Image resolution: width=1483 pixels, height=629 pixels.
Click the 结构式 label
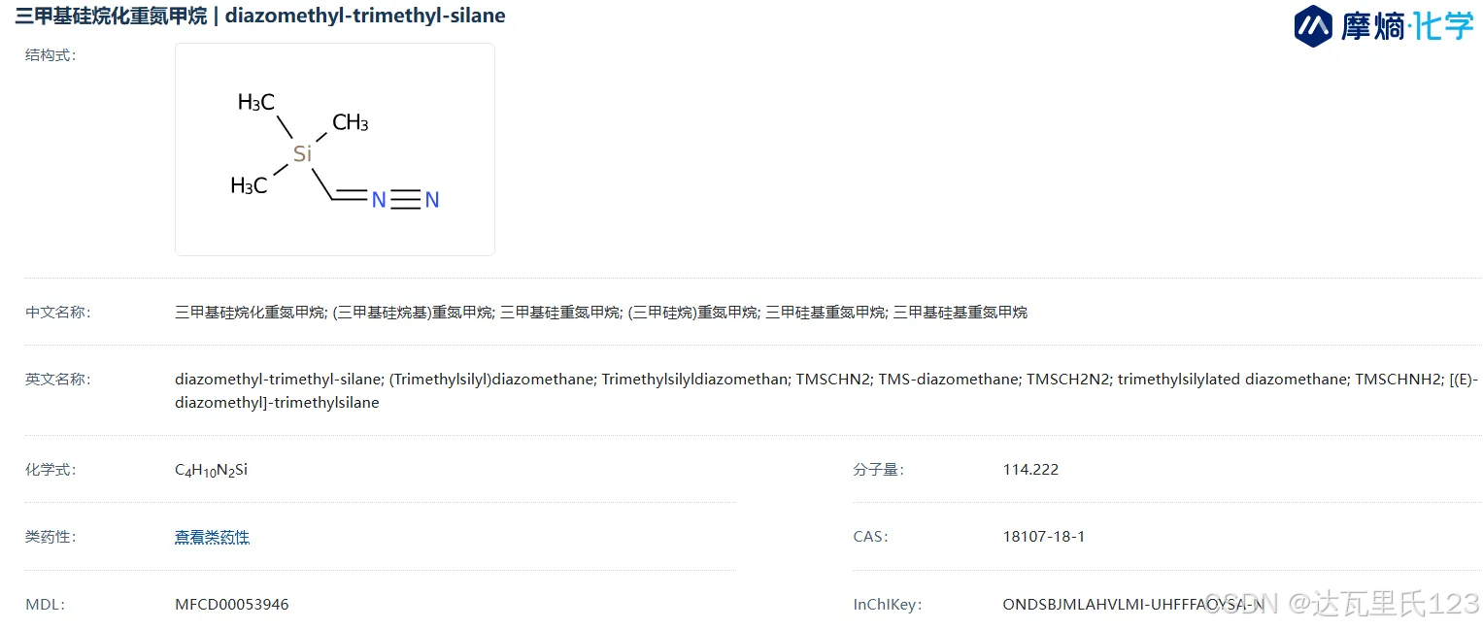51,55
